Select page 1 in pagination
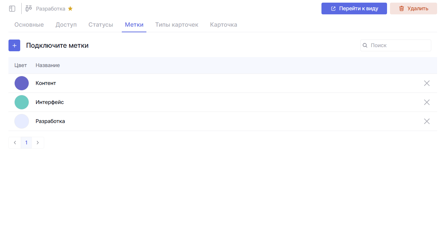This screenshot has width=445, height=244. [26, 143]
